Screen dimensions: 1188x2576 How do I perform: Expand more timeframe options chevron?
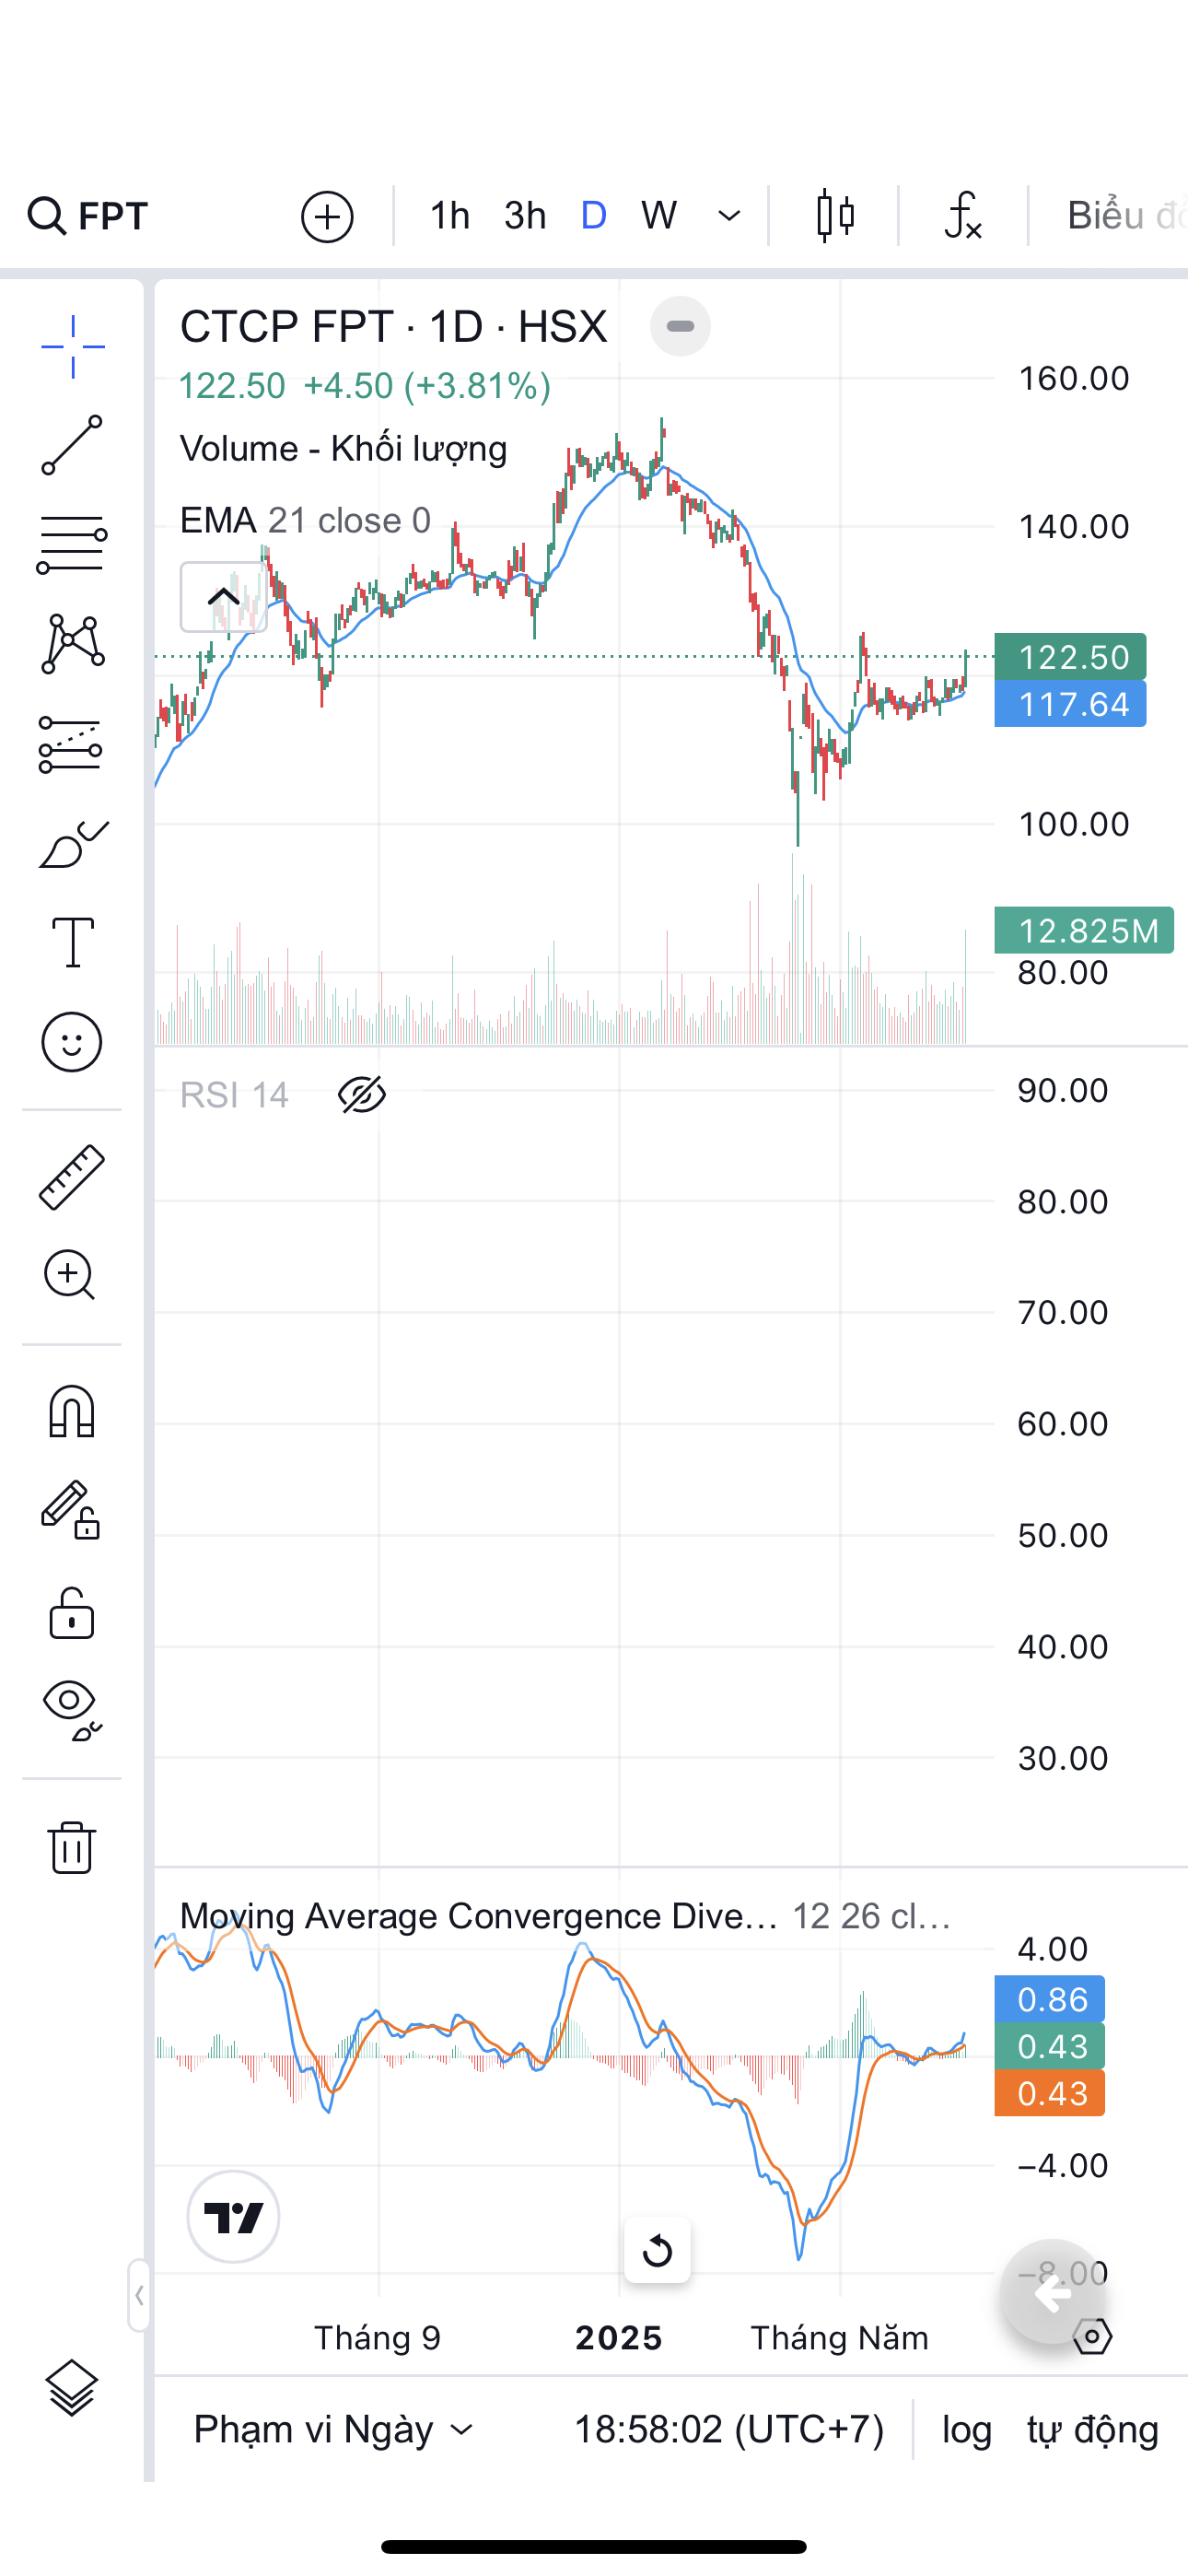point(730,215)
